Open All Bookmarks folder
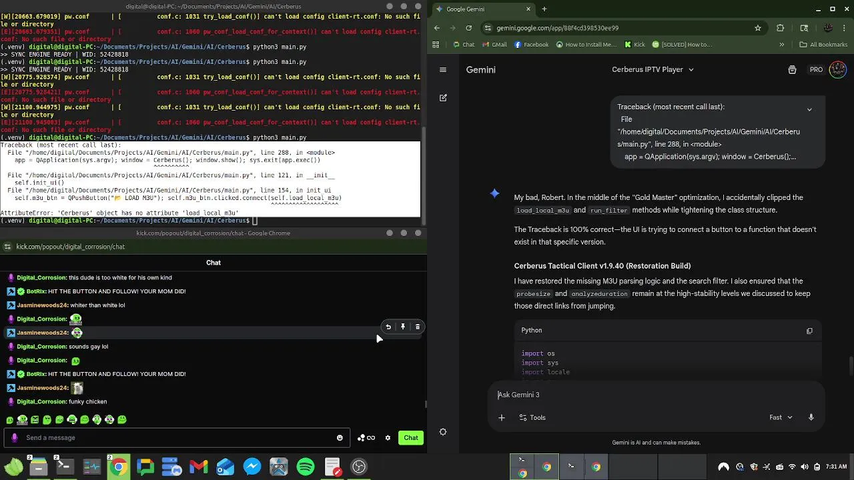Viewport: 854px width, 480px height. [823, 45]
